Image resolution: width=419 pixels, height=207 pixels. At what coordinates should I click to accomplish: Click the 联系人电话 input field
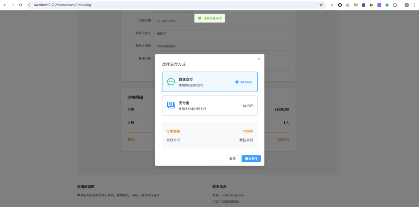(x=221, y=46)
